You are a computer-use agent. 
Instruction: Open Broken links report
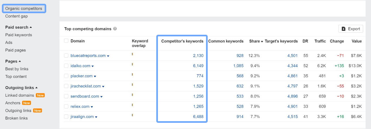16,118
